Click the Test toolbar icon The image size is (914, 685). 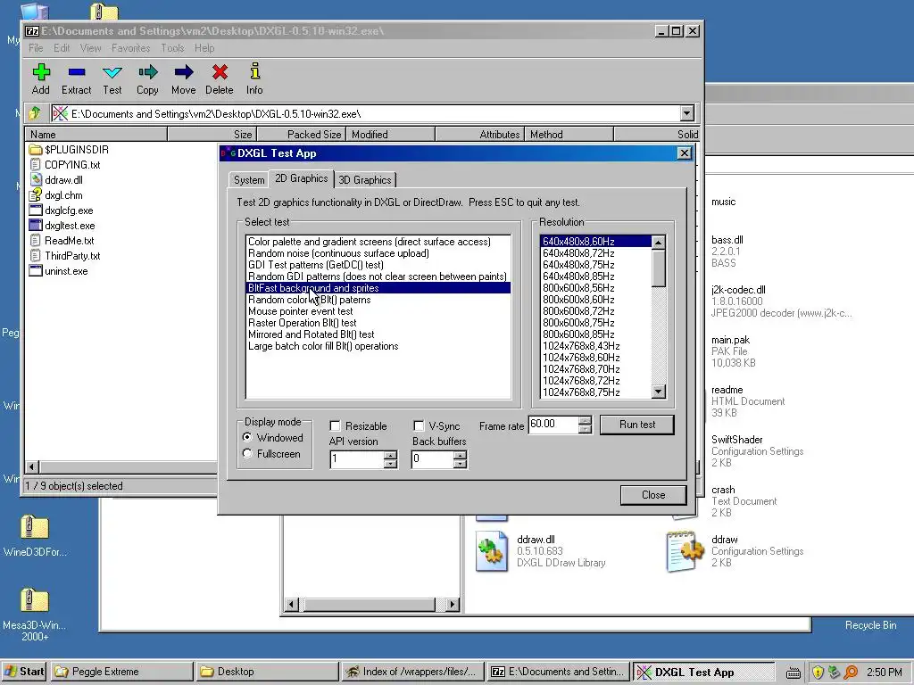click(x=112, y=72)
